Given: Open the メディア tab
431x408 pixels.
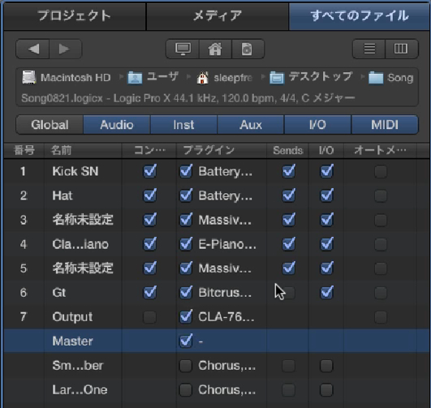Looking at the screenshot, I should tap(218, 15).
